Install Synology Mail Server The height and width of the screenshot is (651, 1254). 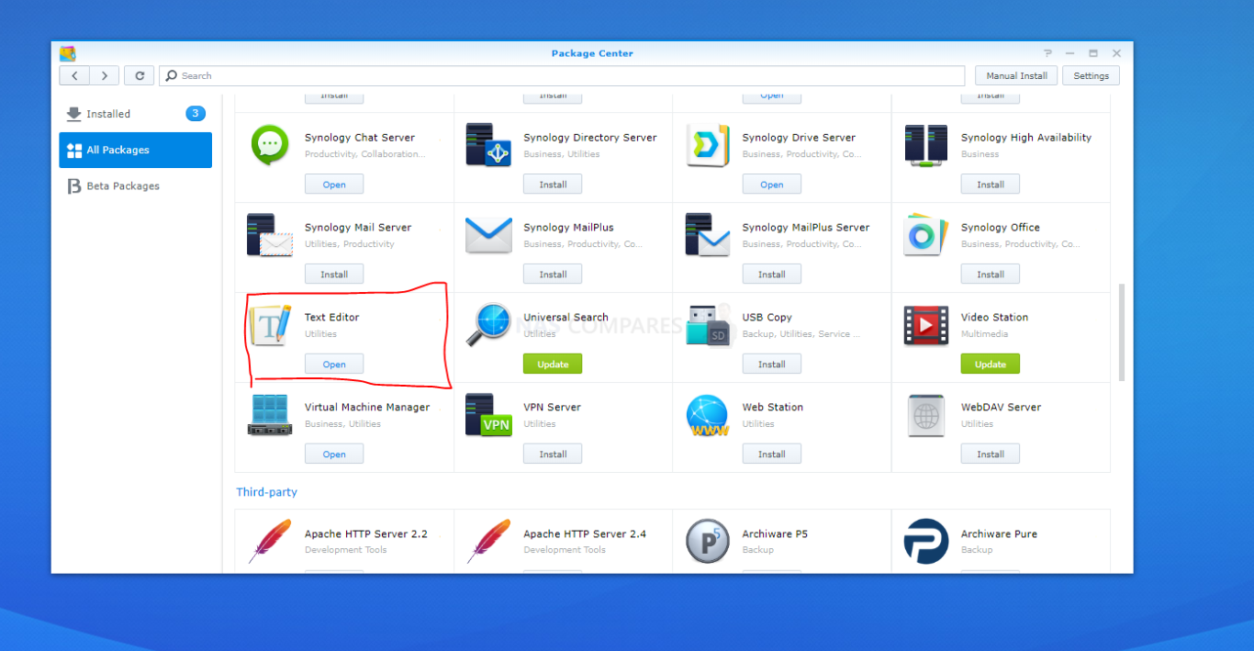[x=334, y=275]
